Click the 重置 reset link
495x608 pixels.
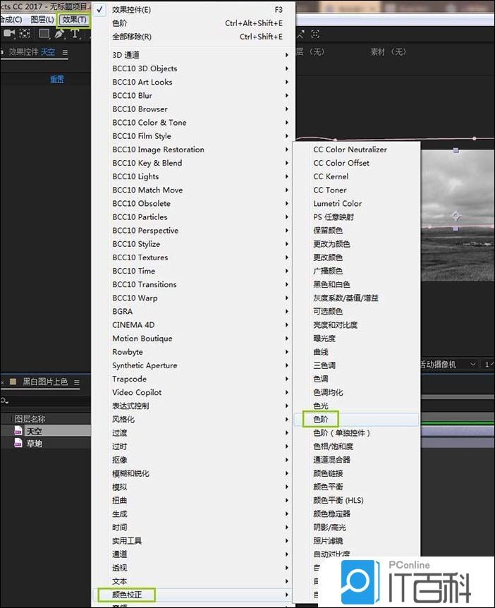coord(57,80)
